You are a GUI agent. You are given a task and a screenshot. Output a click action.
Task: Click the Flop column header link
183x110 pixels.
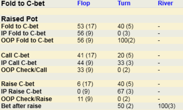tap(84, 3)
